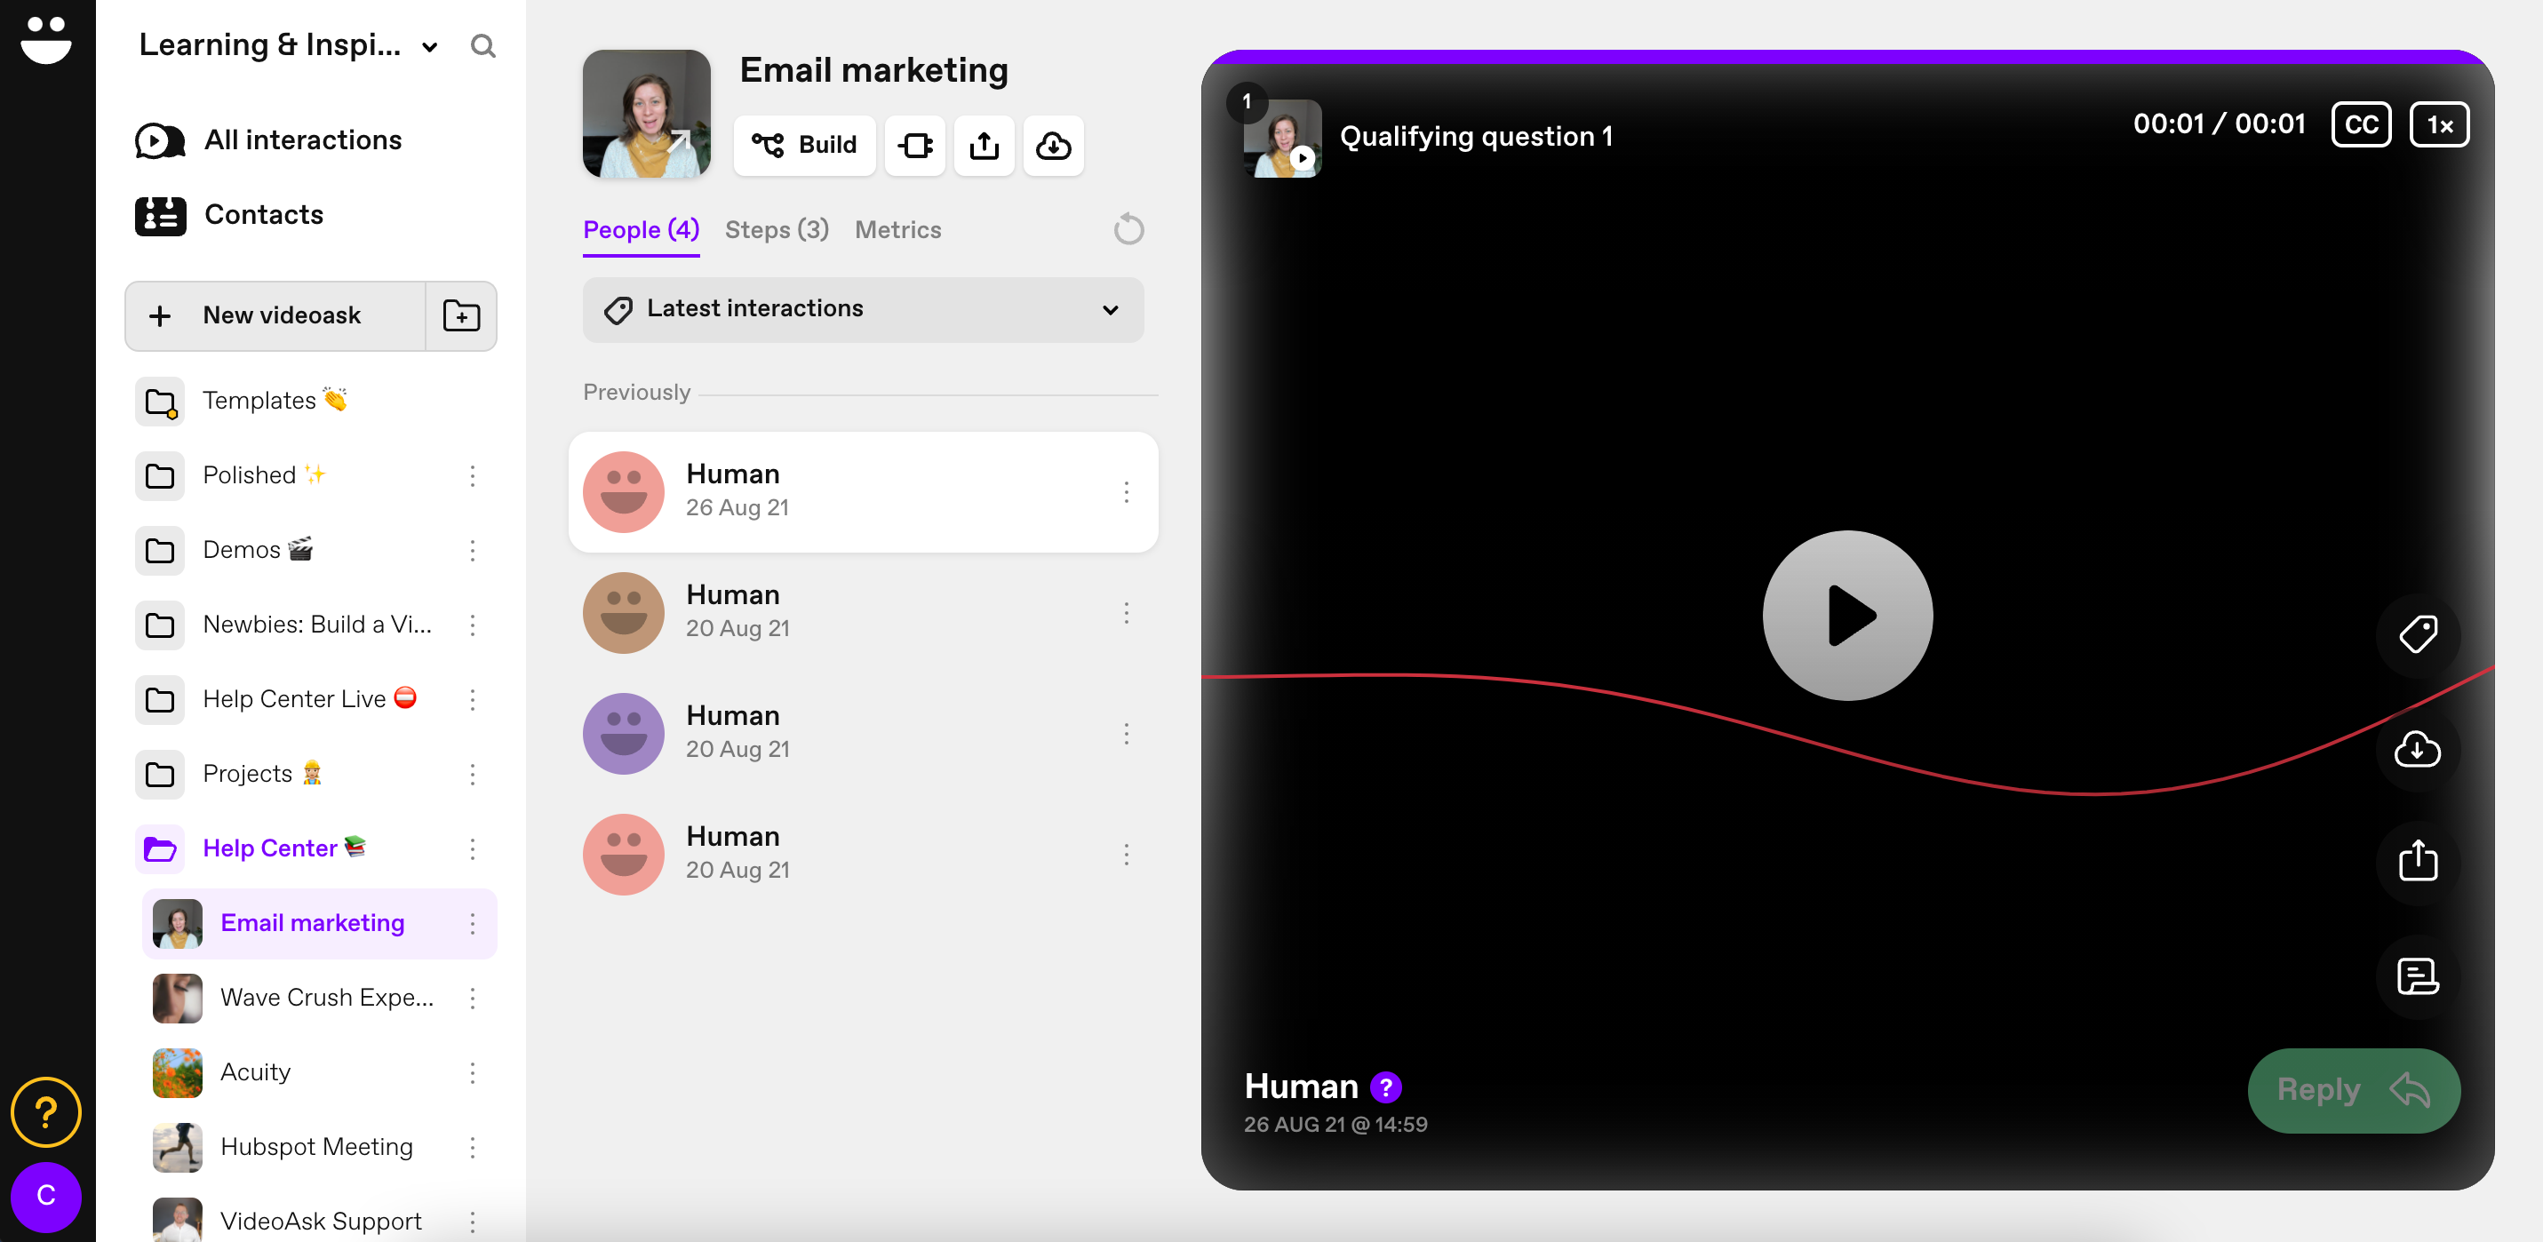Switch to the Metrics tab
This screenshot has width=2543, height=1242.
897,230
